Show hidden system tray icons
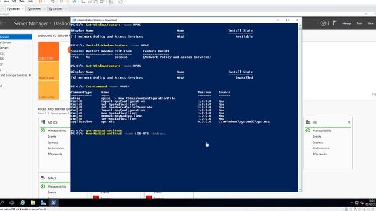Image resolution: width=376 pixels, height=211 pixels. pos(352,203)
